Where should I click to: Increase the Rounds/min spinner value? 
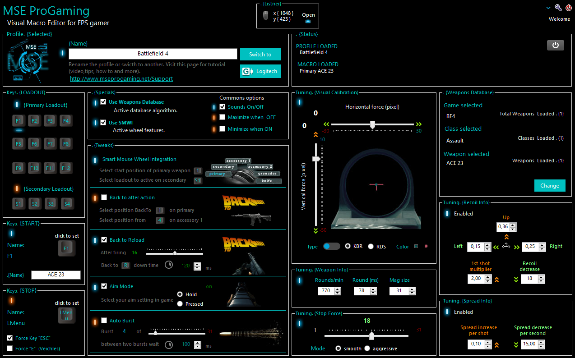(x=338, y=289)
